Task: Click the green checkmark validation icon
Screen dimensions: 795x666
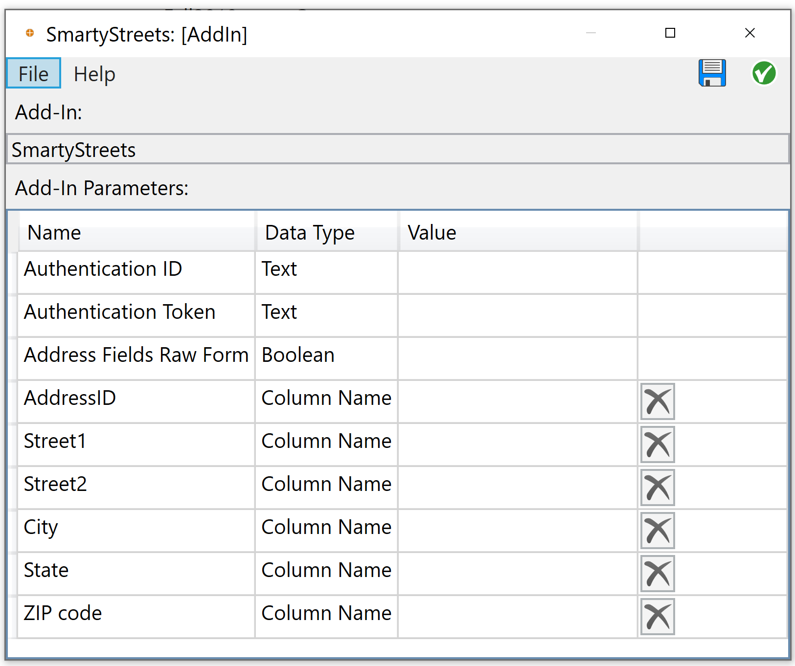Action: click(764, 73)
